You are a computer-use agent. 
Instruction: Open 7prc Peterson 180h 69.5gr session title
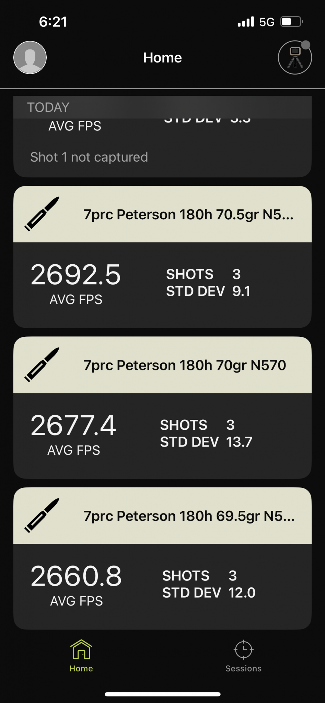pos(189,516)
